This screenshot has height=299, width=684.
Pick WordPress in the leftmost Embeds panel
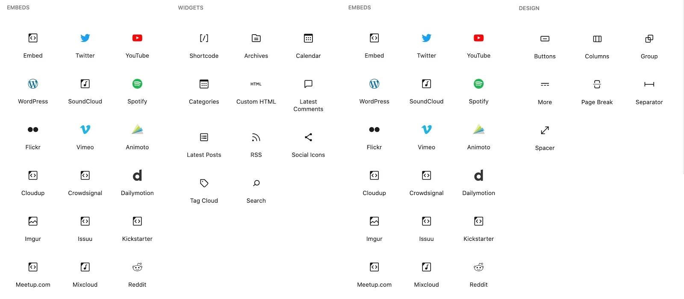[x=33, y=91]
